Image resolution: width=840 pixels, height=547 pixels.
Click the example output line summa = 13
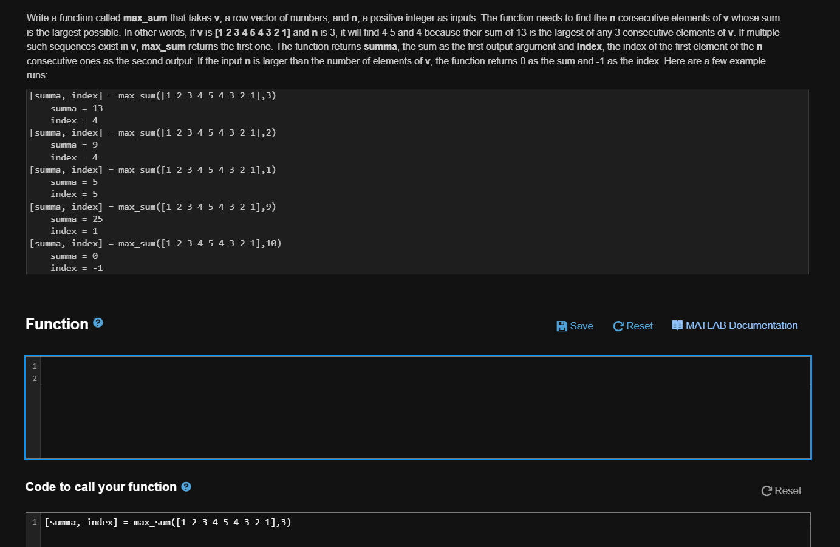coord(77,108)
